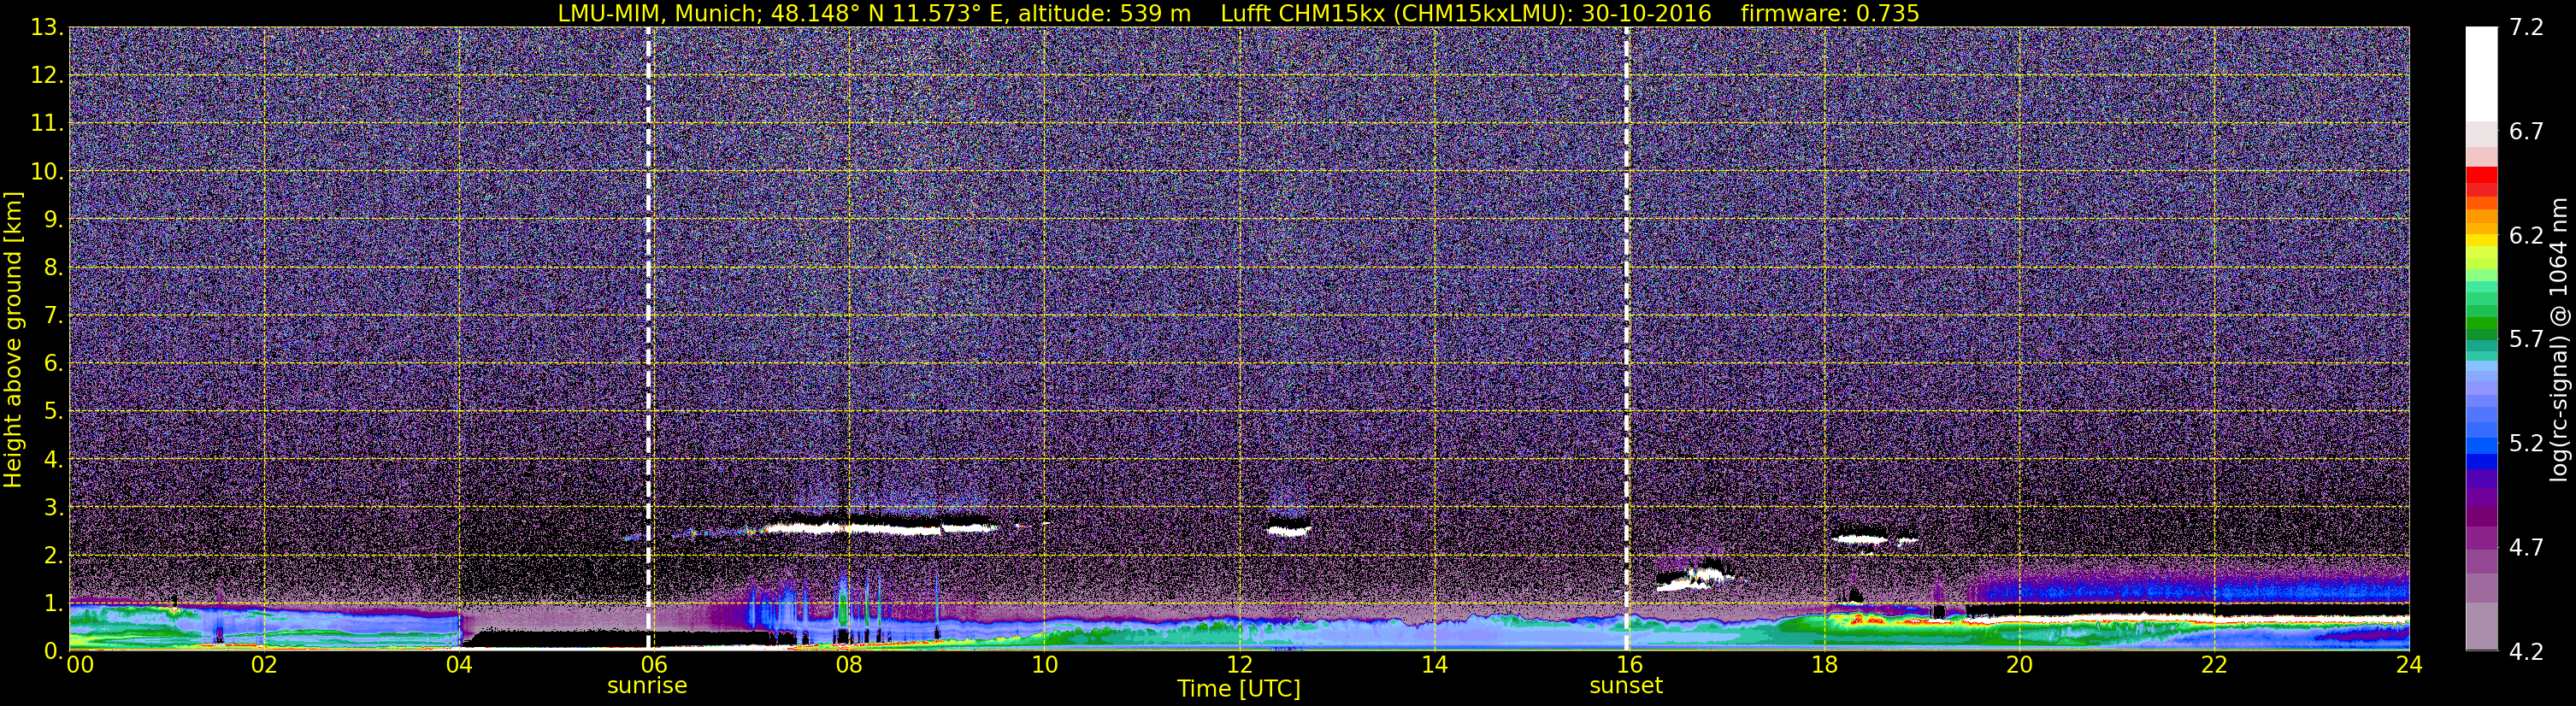Viewport: 2576px width, 706px height.
Task: Click the time-axis tick label '06'
Action: (653, 665)
